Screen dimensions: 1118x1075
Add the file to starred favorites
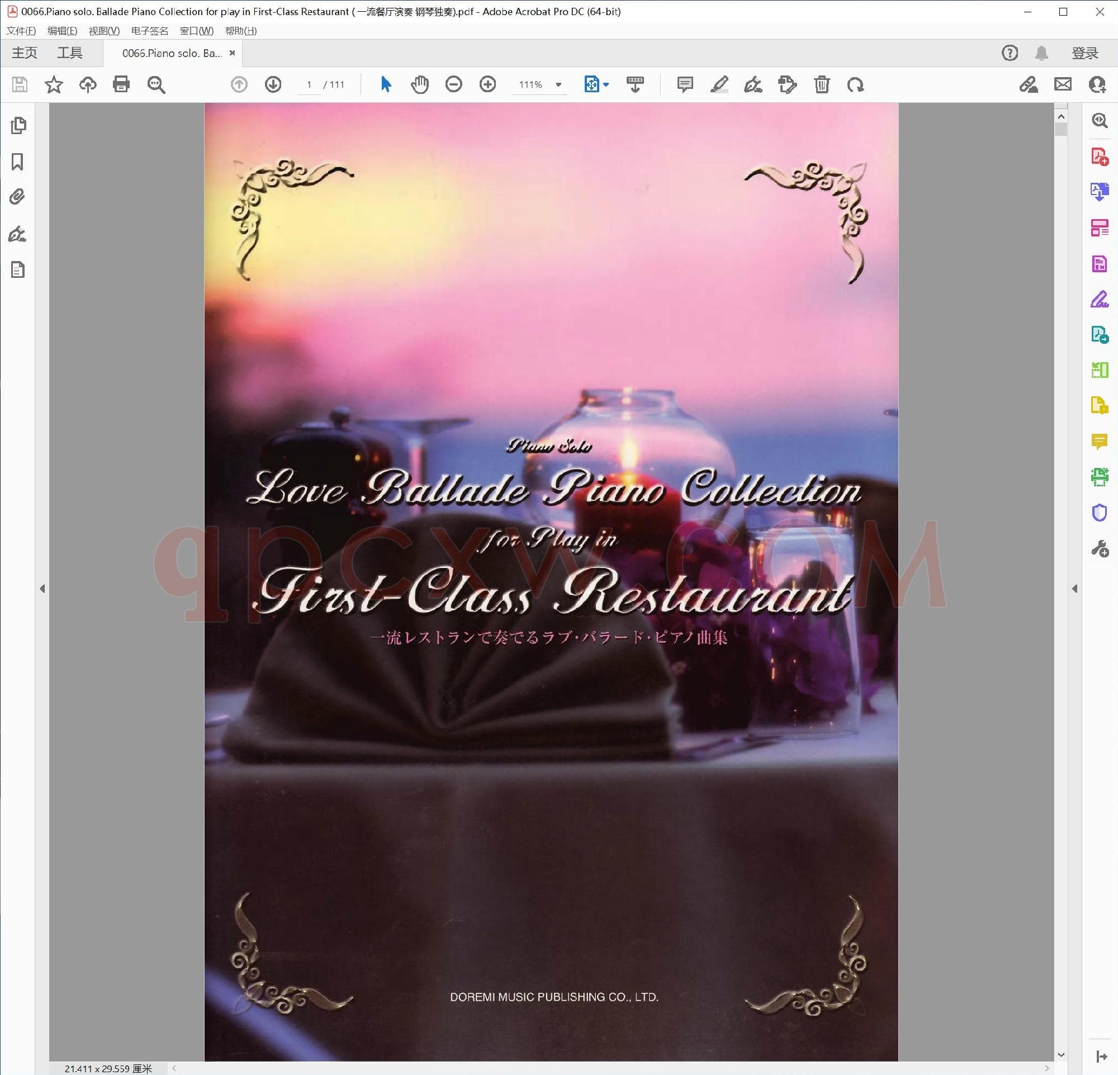54,84
